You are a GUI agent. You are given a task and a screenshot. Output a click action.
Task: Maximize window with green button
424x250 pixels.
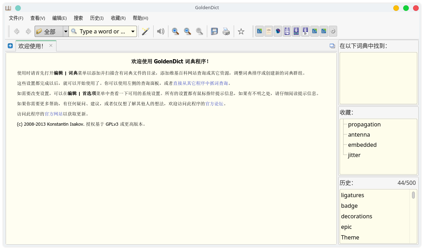pyautogui.click(x=406, y=8)
